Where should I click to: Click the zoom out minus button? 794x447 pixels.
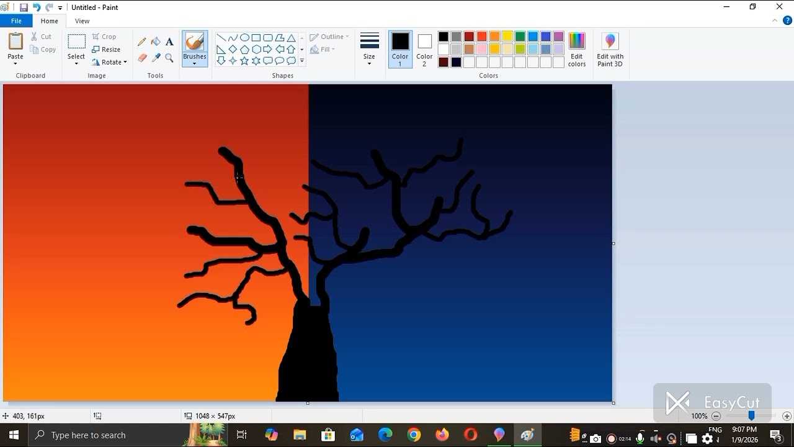point(716,416)
